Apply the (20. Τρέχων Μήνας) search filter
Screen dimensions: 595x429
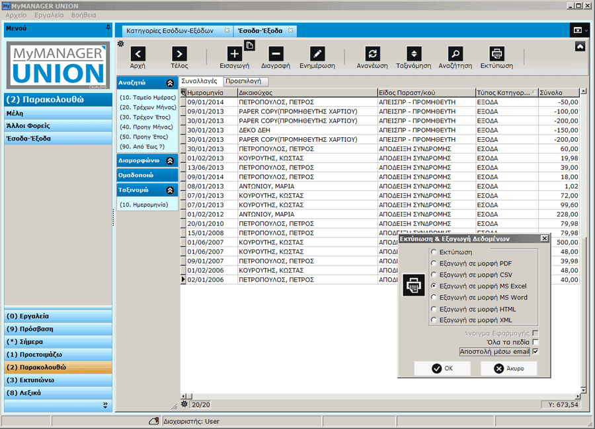148,107
